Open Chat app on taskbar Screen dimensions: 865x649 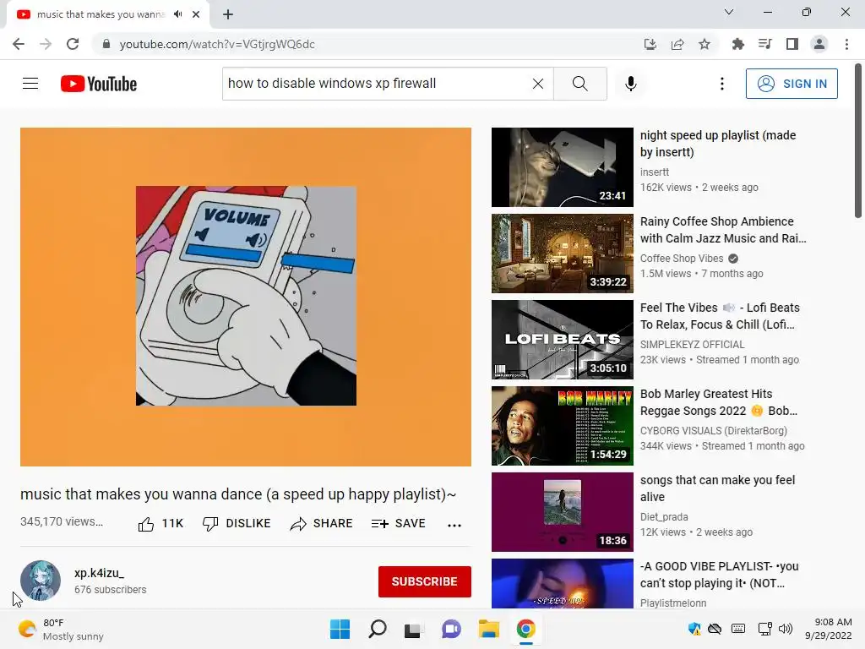[451, 629]
